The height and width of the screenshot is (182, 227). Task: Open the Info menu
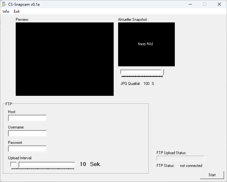tap(6, 12)
